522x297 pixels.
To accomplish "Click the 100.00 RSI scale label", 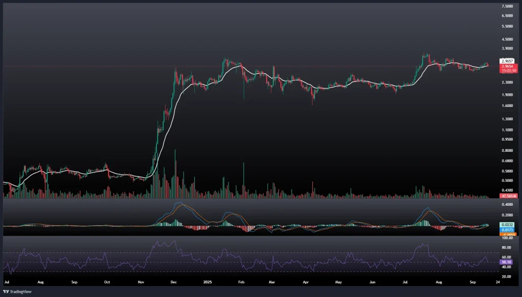I will 507,238.
